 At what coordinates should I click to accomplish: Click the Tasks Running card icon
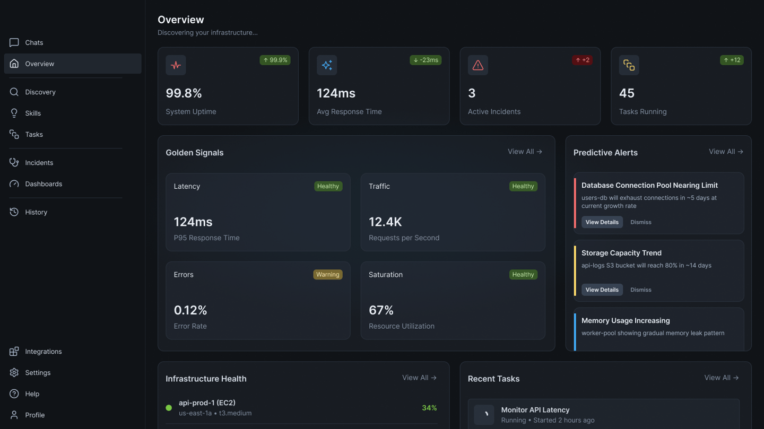[x=629, y=65]
